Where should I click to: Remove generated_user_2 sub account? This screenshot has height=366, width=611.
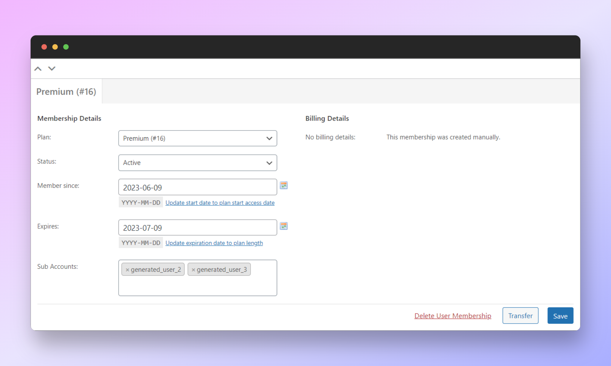tap(127, 270)
